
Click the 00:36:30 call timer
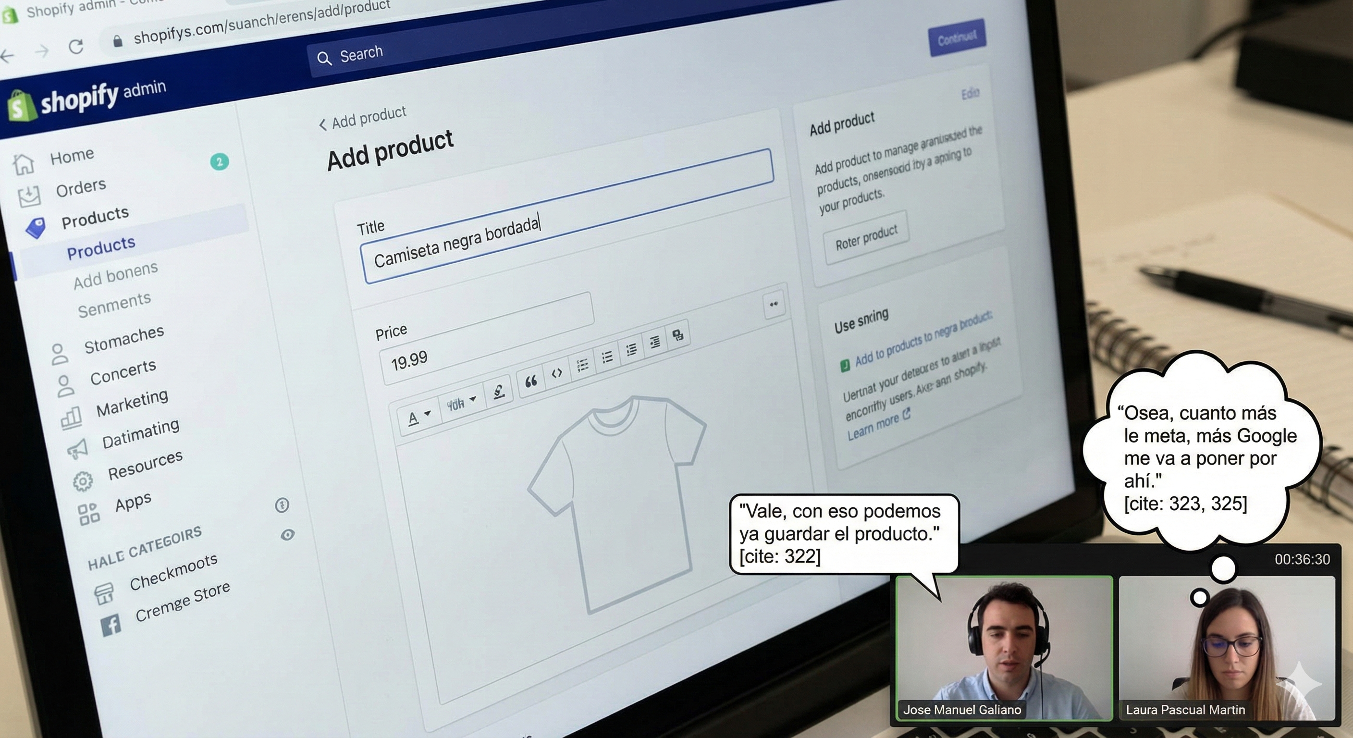1302,559
